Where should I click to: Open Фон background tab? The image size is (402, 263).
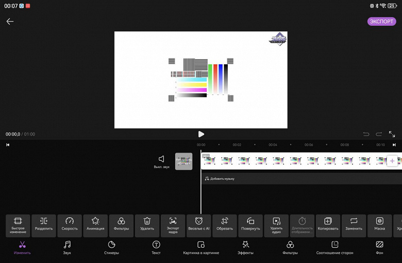[379, 248]
